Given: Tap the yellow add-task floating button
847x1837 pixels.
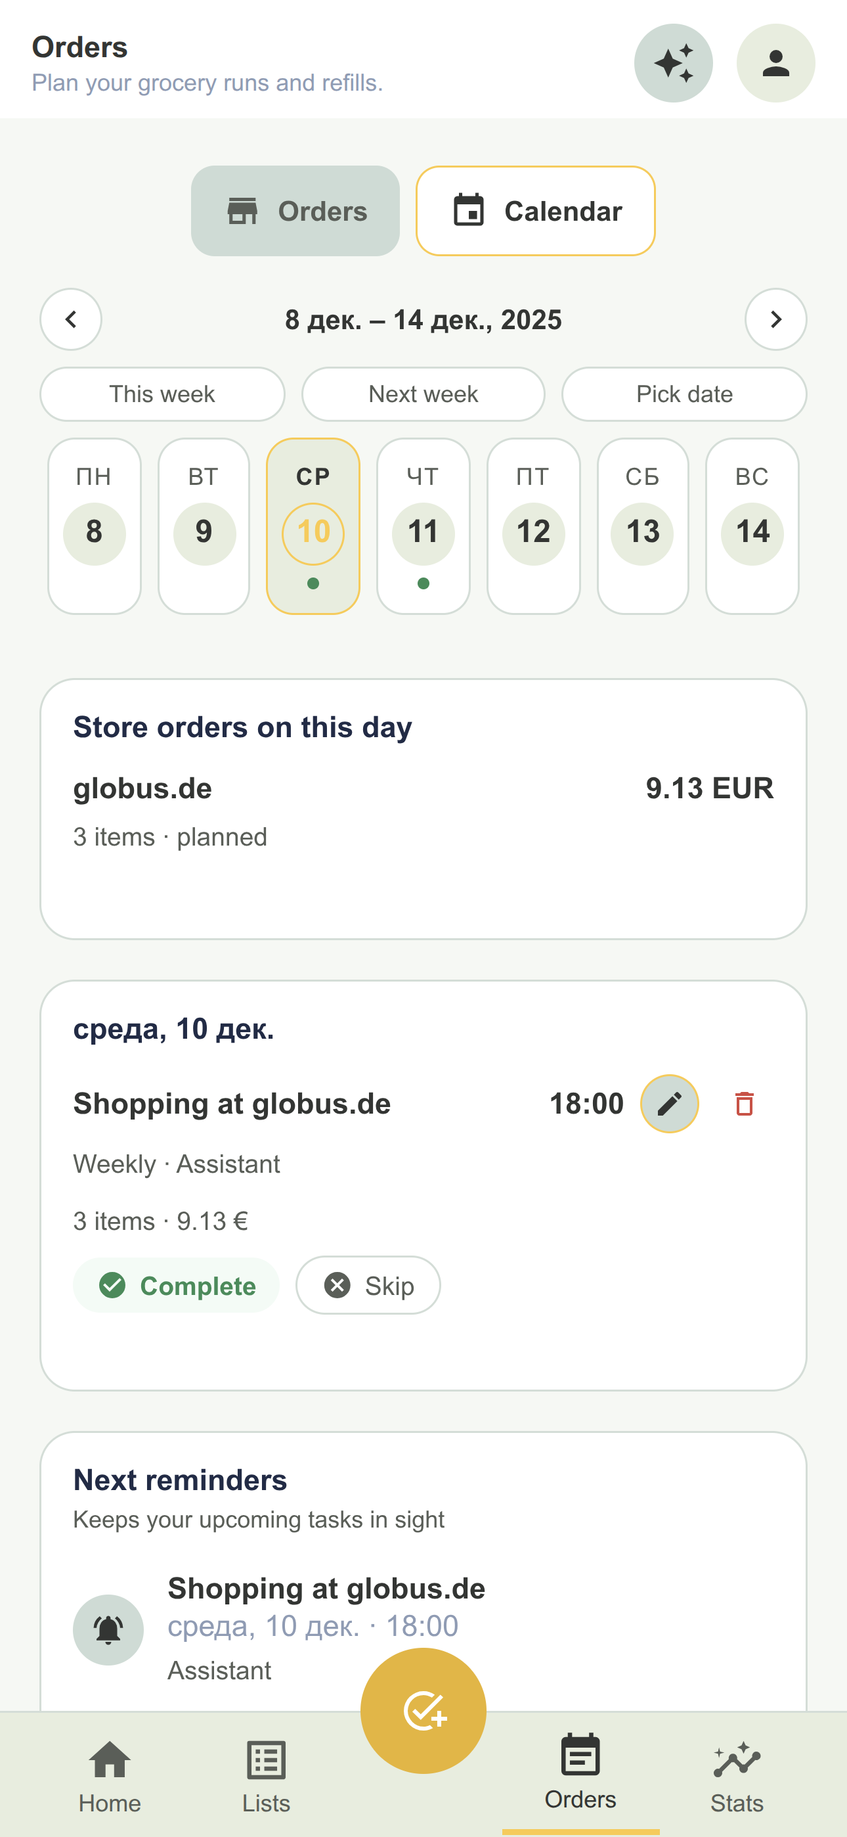Looking at the screenshot, I should point(423,1710).
